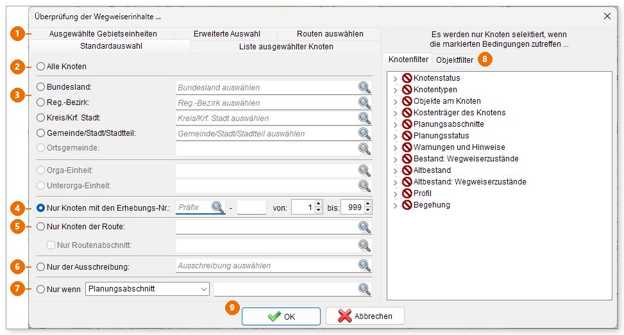Select Nur der Ausschreibung radio option
Screen dimensions: 624x335
pos(40,267)
